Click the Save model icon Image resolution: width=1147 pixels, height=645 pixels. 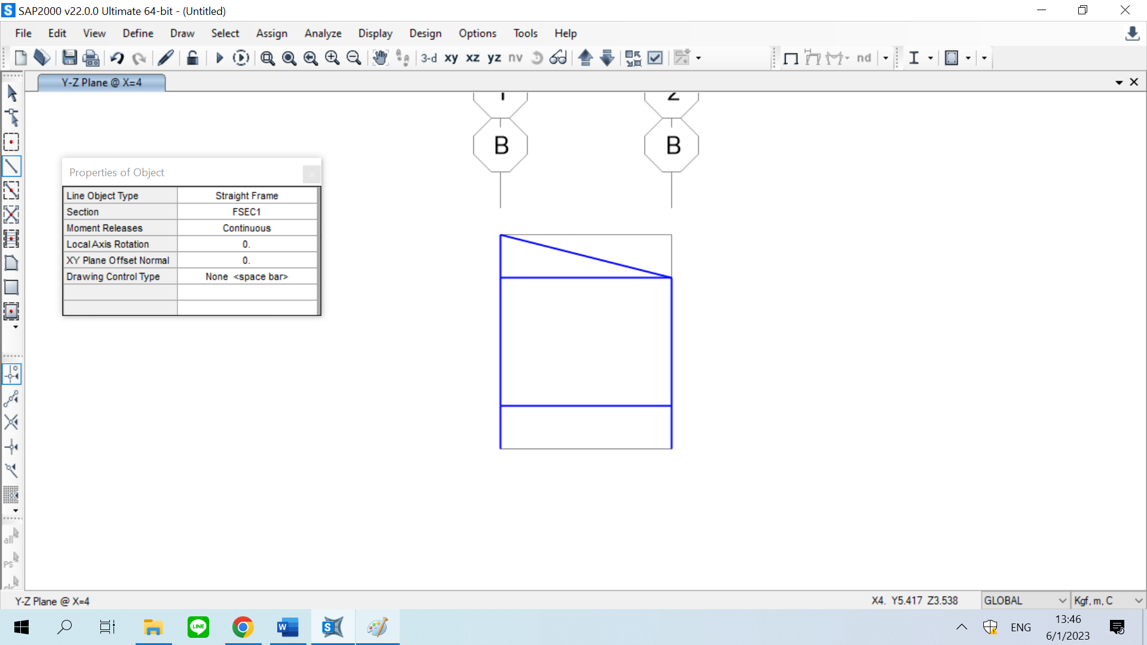[x=69, y=58]
